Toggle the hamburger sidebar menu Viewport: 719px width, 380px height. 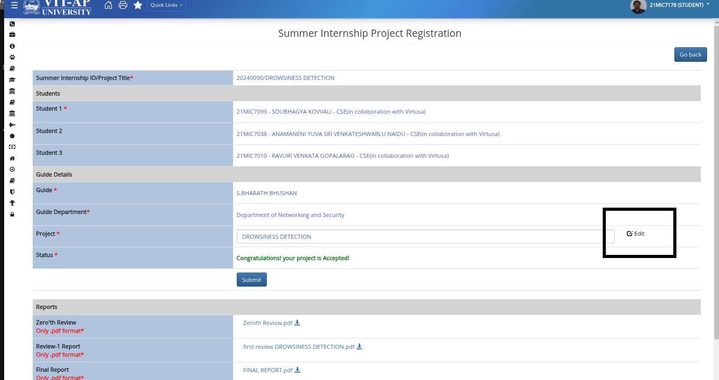tap(15, 5)
